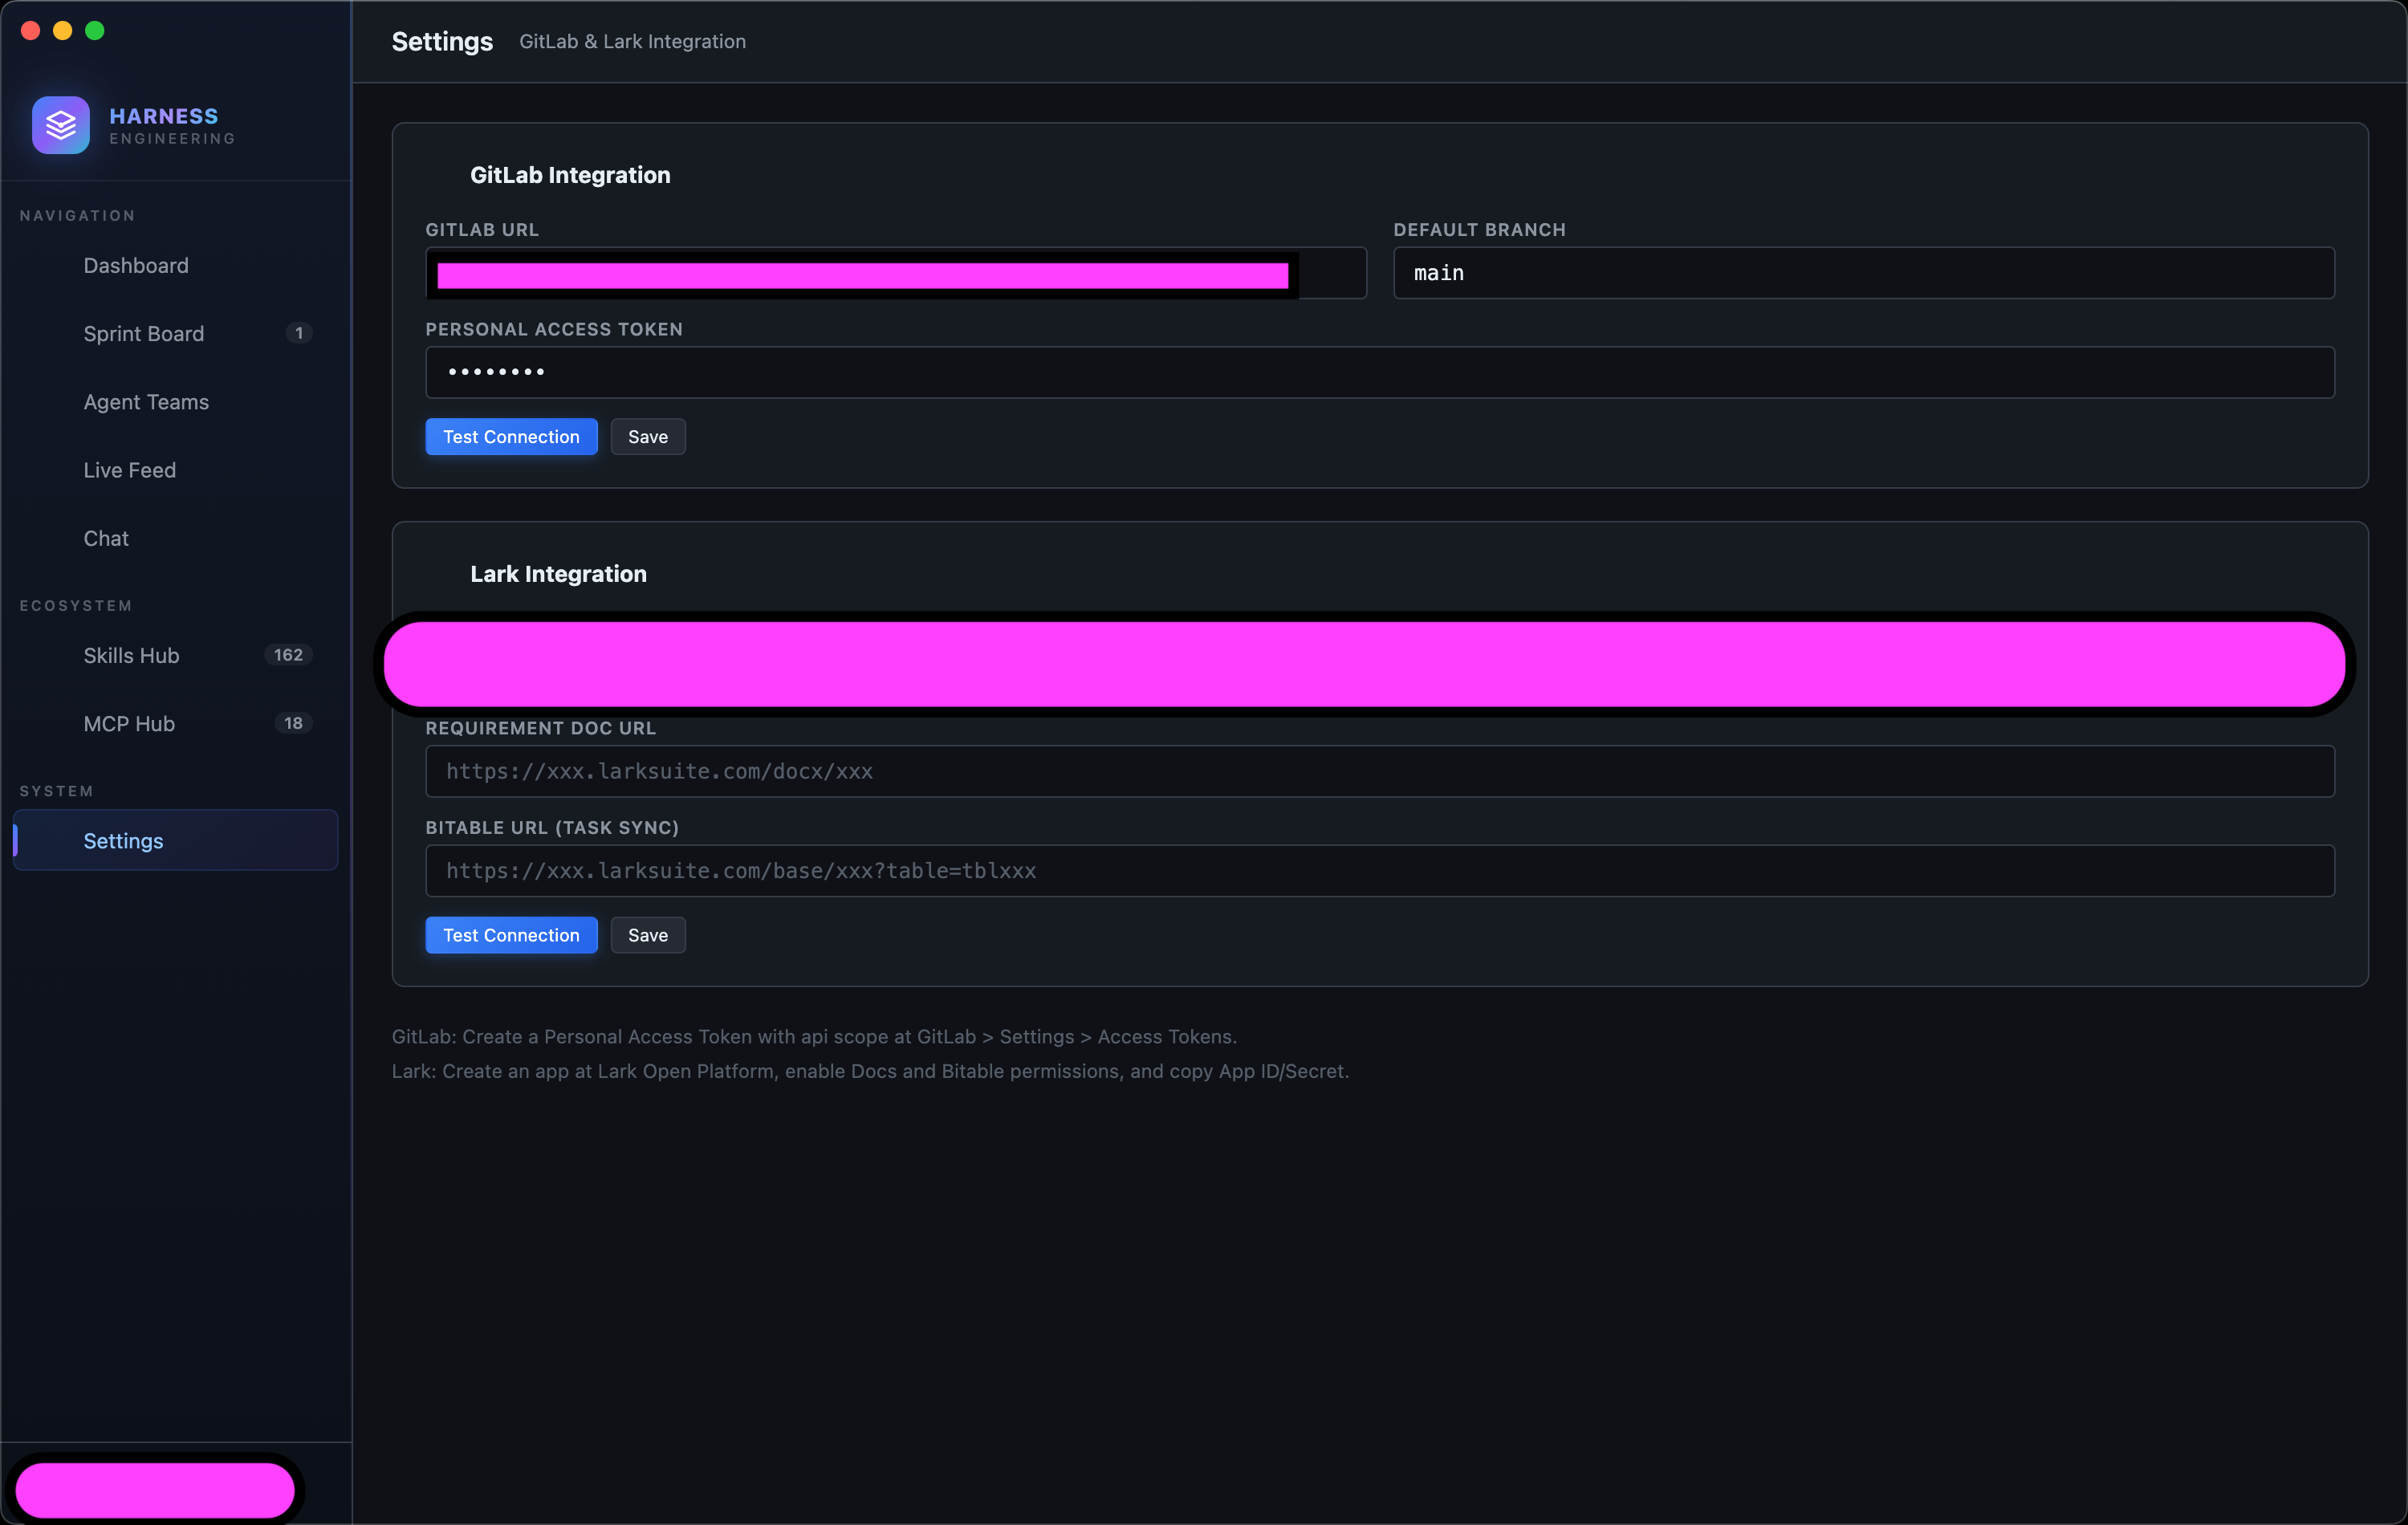This screenshot has width=2408, height=1525.
Task: Focus the Personal Access Token field
Action: [x=1379, y=372]
